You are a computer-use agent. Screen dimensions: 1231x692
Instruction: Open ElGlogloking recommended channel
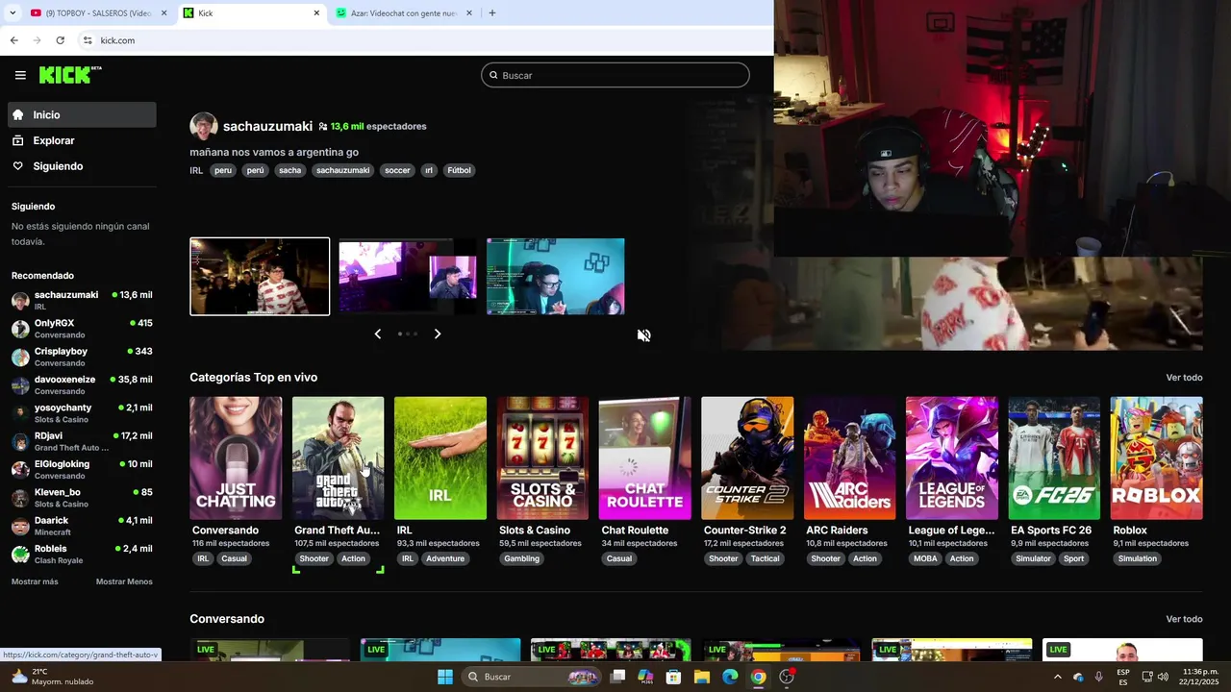click(82, 469)
